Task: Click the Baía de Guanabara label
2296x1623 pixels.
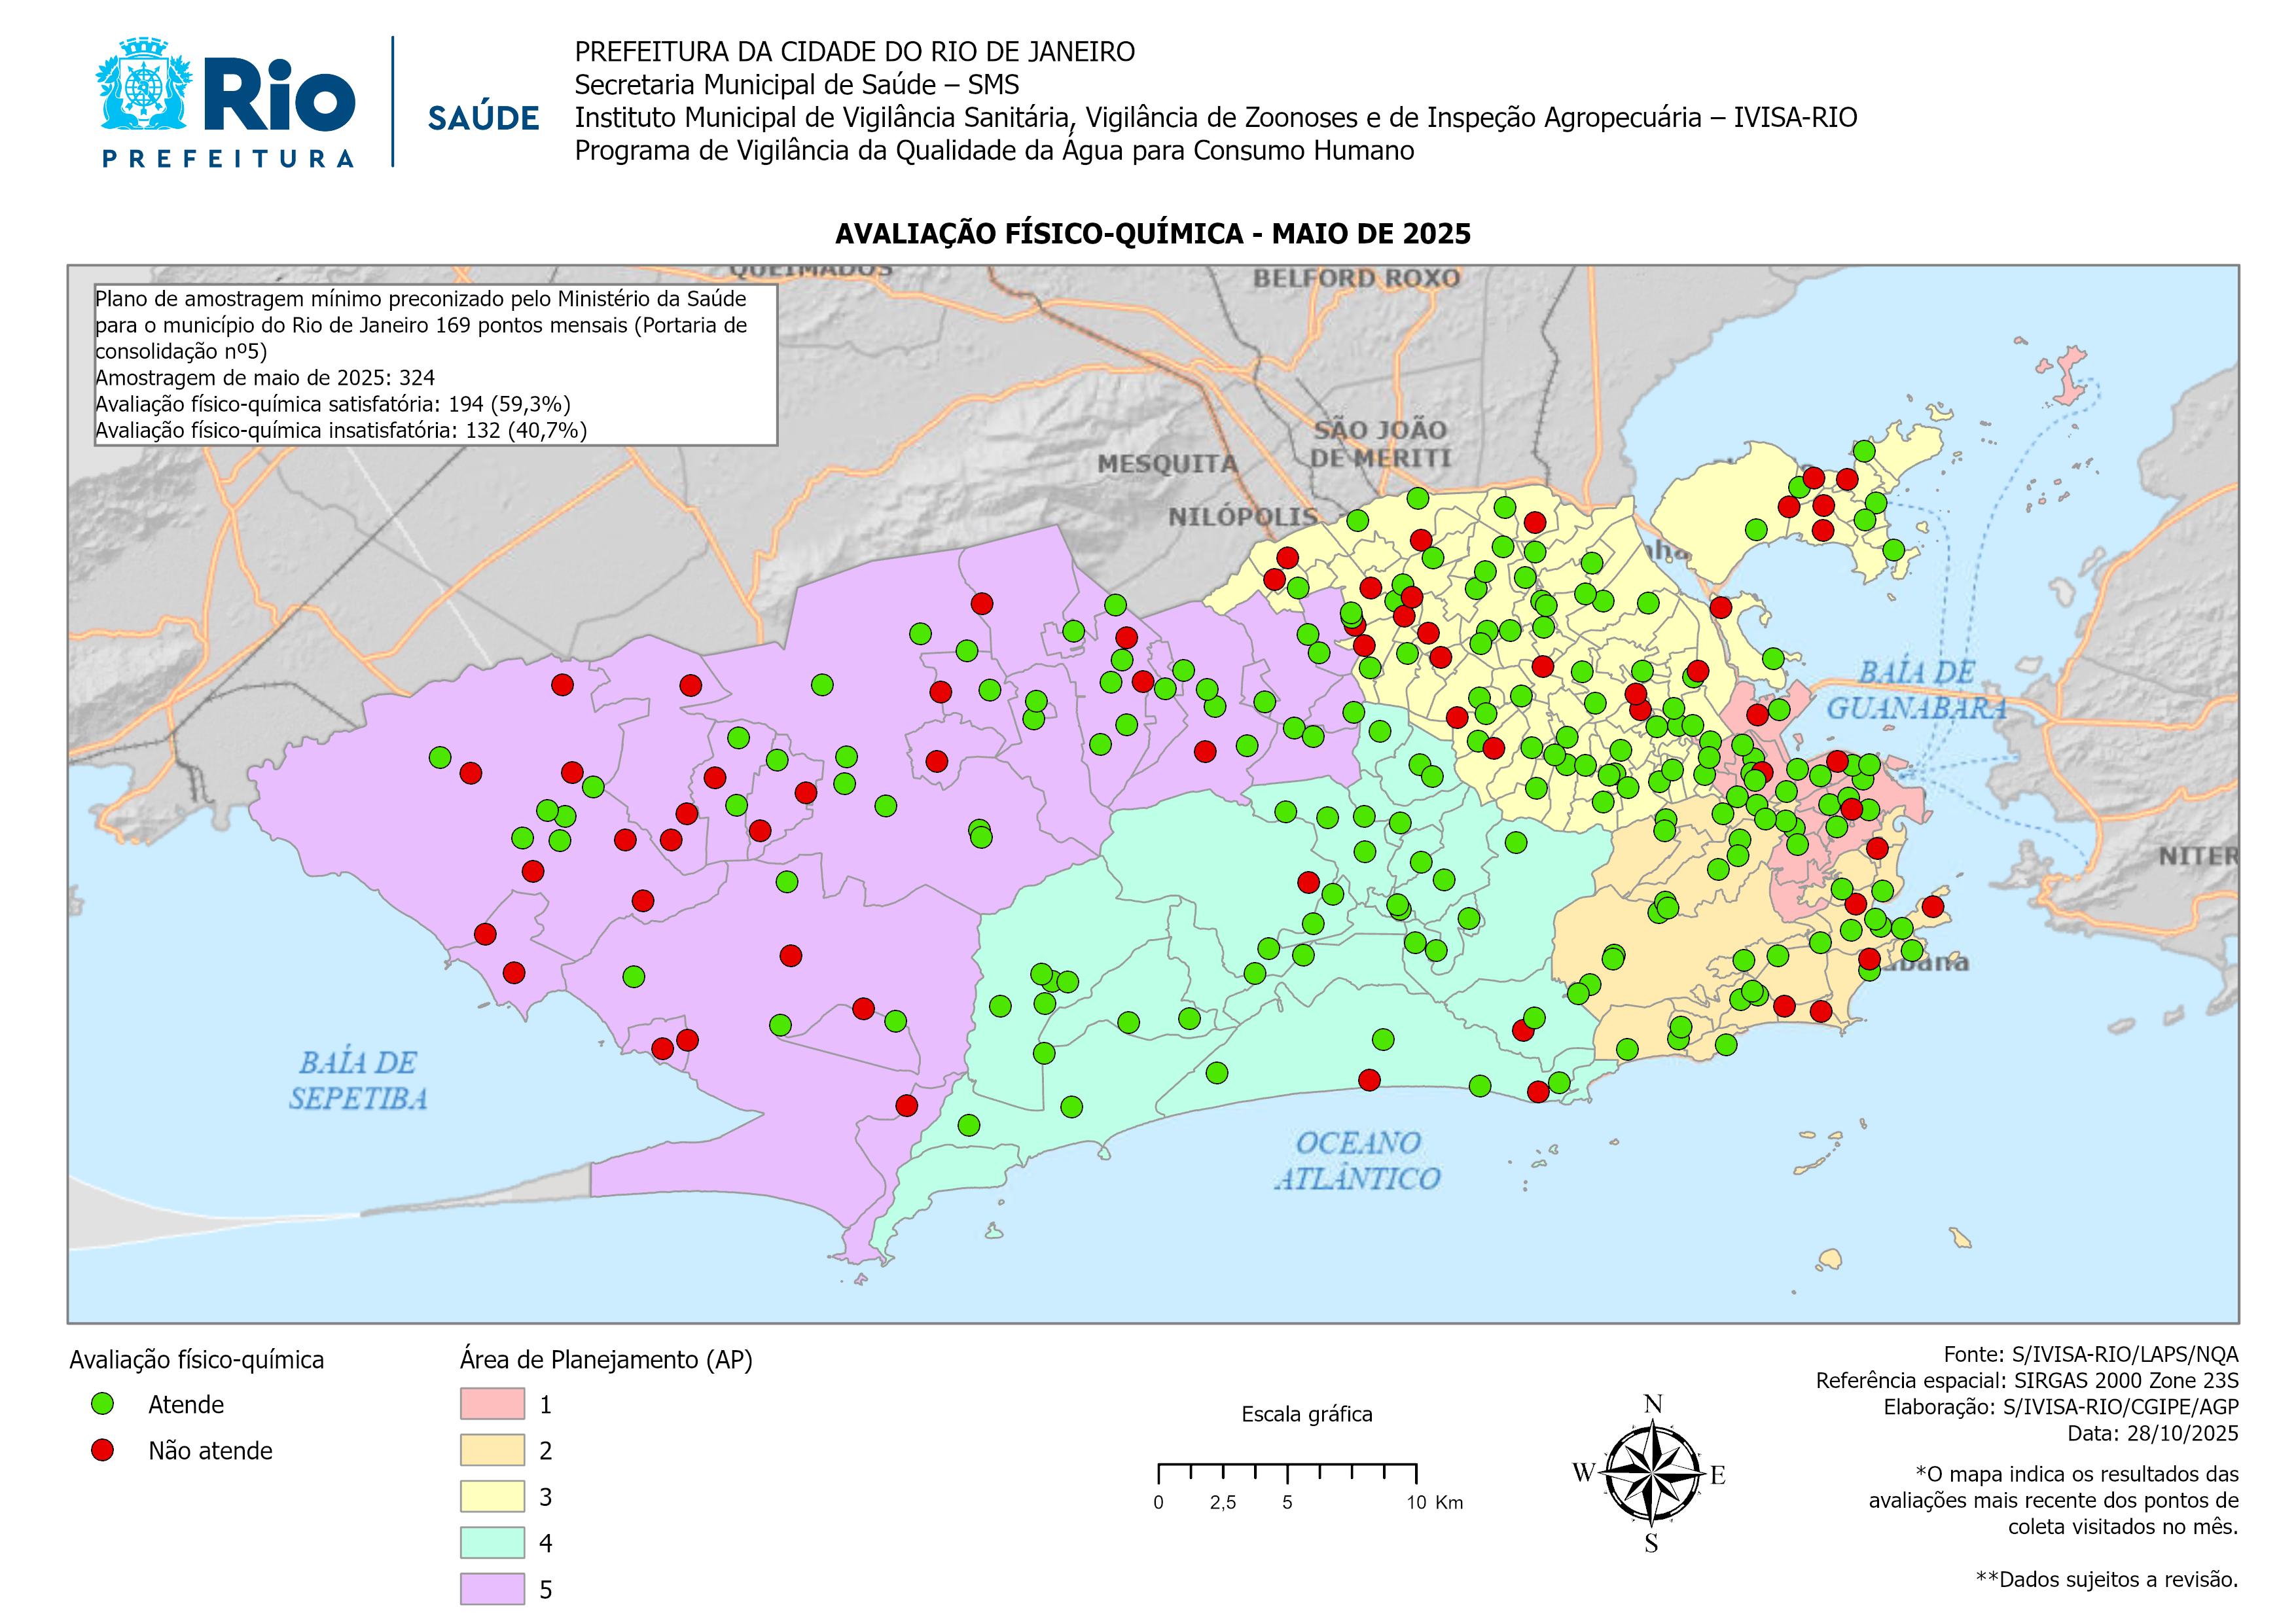Action: 1916,690
